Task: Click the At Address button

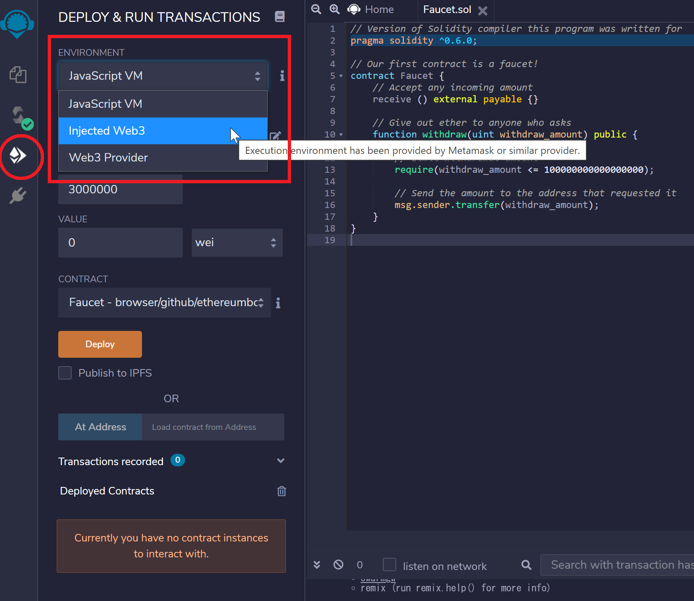Action: tap(101, 427)
